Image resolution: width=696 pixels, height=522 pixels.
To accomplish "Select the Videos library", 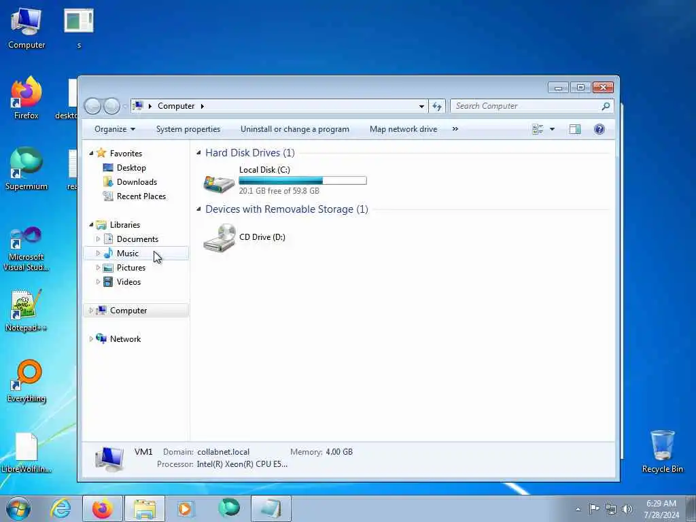I will [x=128, y=282].
